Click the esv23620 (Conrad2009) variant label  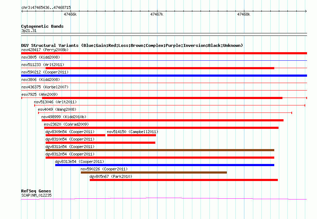66,124
